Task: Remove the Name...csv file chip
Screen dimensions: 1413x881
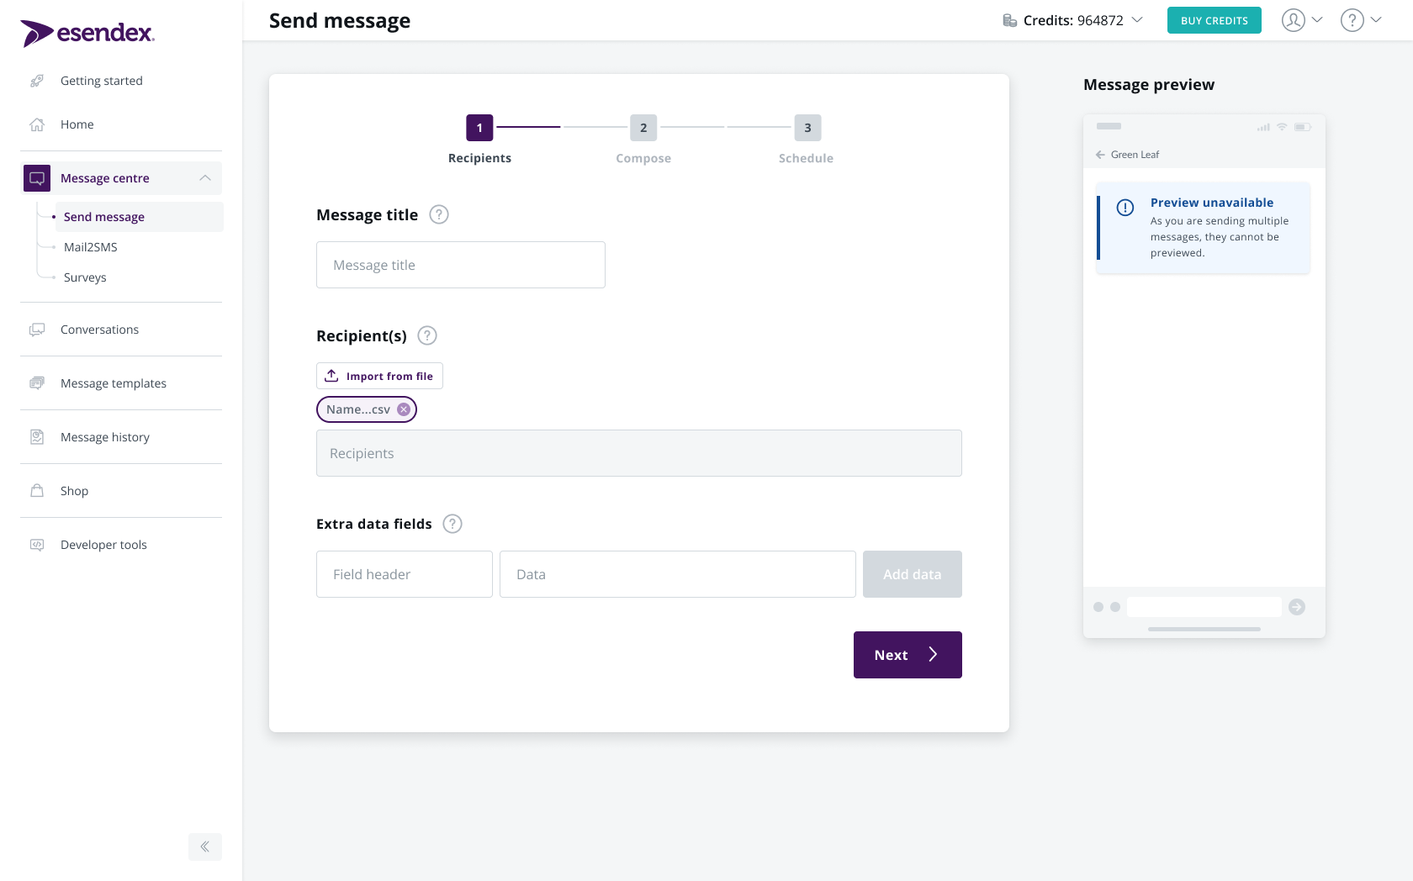Action: [x=403, y=409]
